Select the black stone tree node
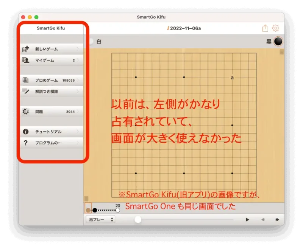The width and height of the screenshot is (303, 250). point(95,210)
